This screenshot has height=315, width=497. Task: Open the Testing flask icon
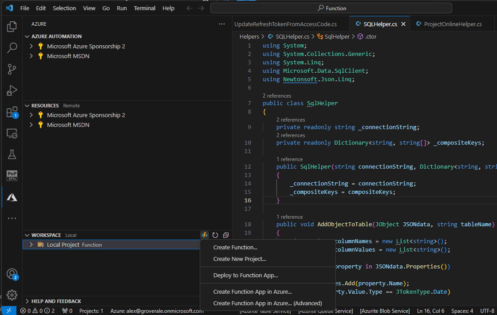12,154
